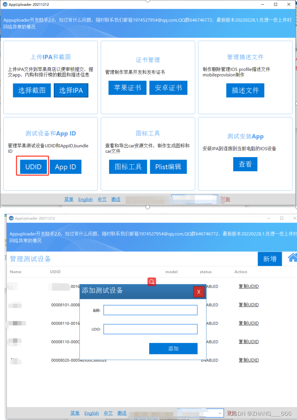
Task: Click the 选择IPA button
Action: [71, 90]
